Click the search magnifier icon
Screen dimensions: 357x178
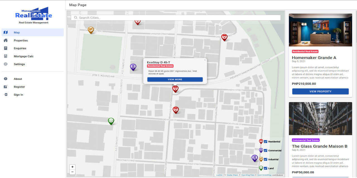pyautogui.click(x=76, y=18)
